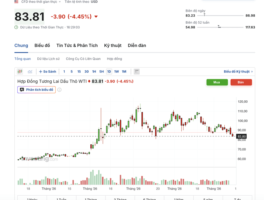
Task: Click the + So Sánh compare button
Action: coord(48,72)
